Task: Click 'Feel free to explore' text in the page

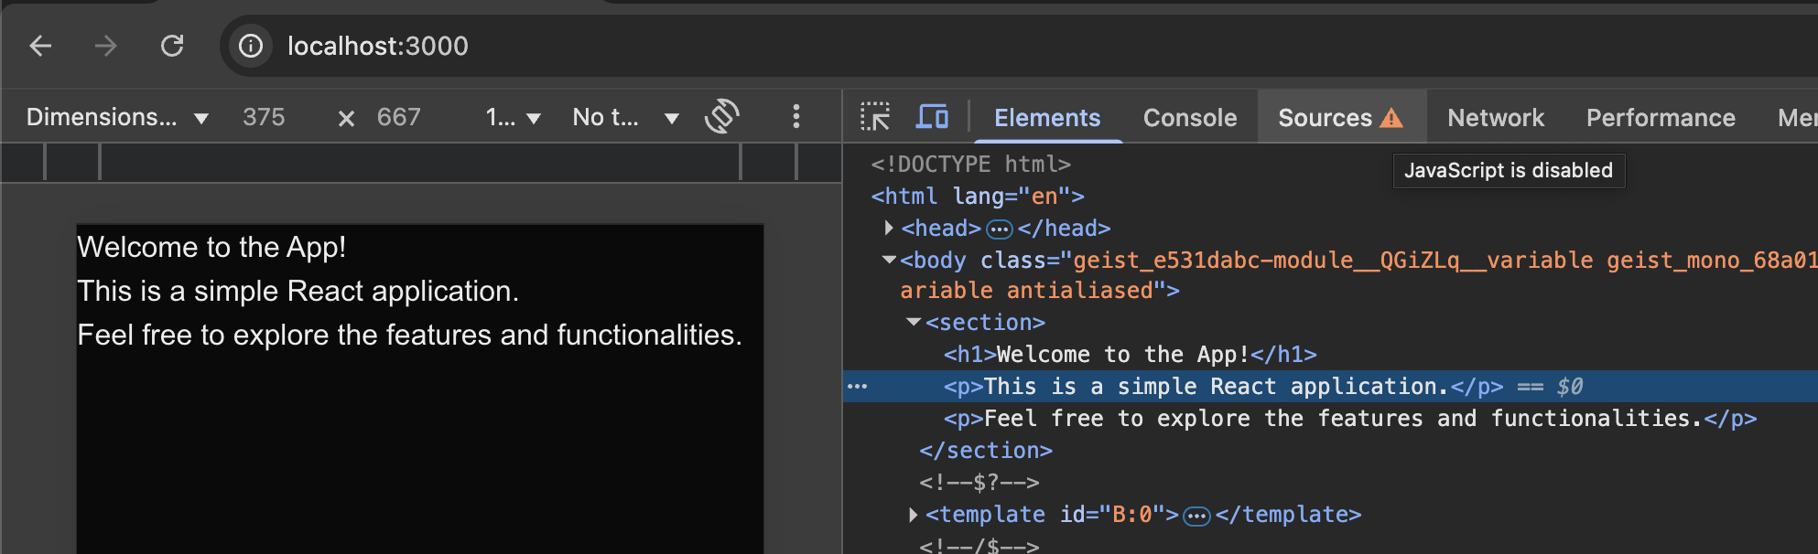Action: pos(409,335)
